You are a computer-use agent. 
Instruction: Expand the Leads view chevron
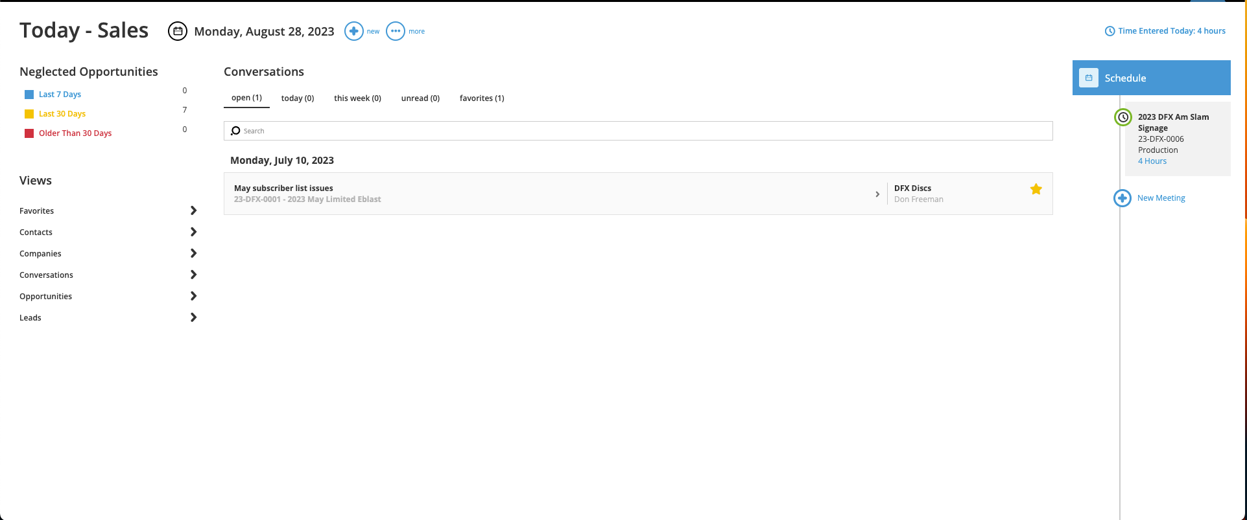click(193, 317)
